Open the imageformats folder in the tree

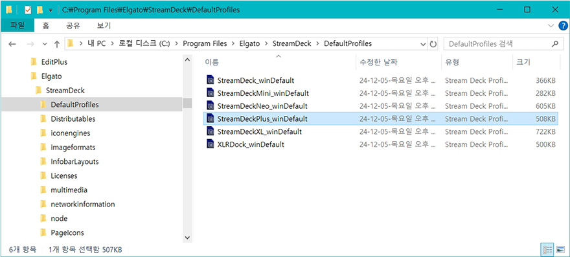73,147
